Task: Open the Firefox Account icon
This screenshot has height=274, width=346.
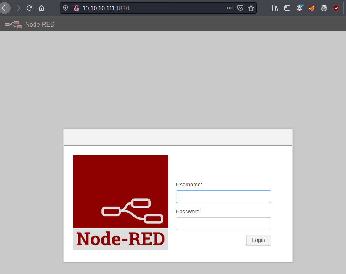Action: point(300,8)
